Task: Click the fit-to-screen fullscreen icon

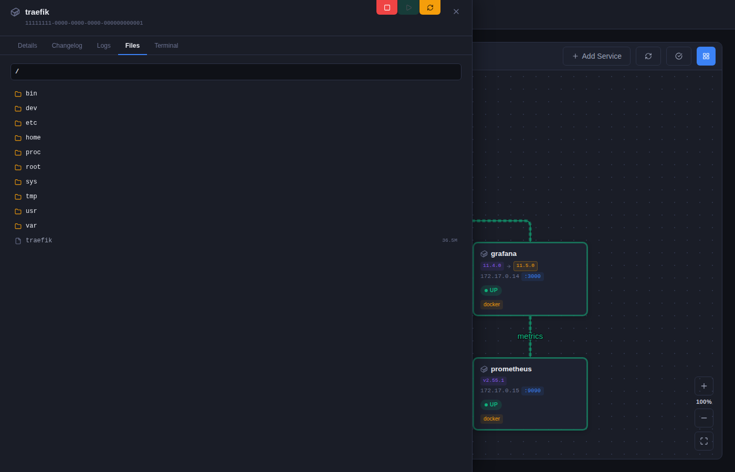Action: (x=704, y=441)
